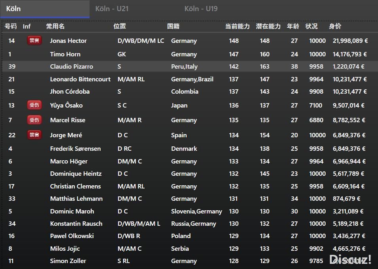The image size is (378, 269).
Task: Sort by the 潜在能力 column header
Action: [268, 26]
